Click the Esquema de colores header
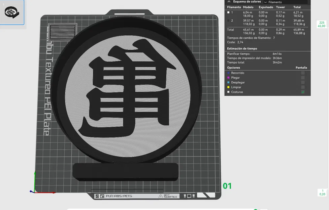This screenshot has height=210, width=329. [x=247, y=2]
